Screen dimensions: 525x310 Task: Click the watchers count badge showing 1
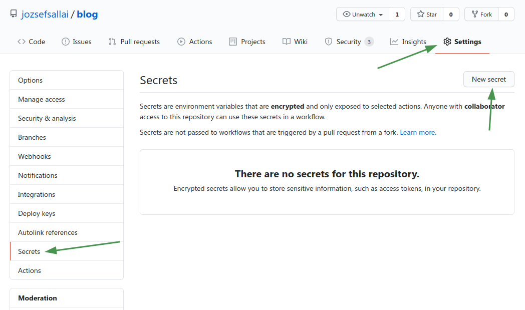pos(397,14)
